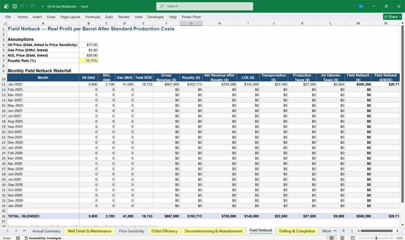Switch to the Home ribbon tab
The height and width of the screenshot is (240, 405).
[x=23, y=17]
